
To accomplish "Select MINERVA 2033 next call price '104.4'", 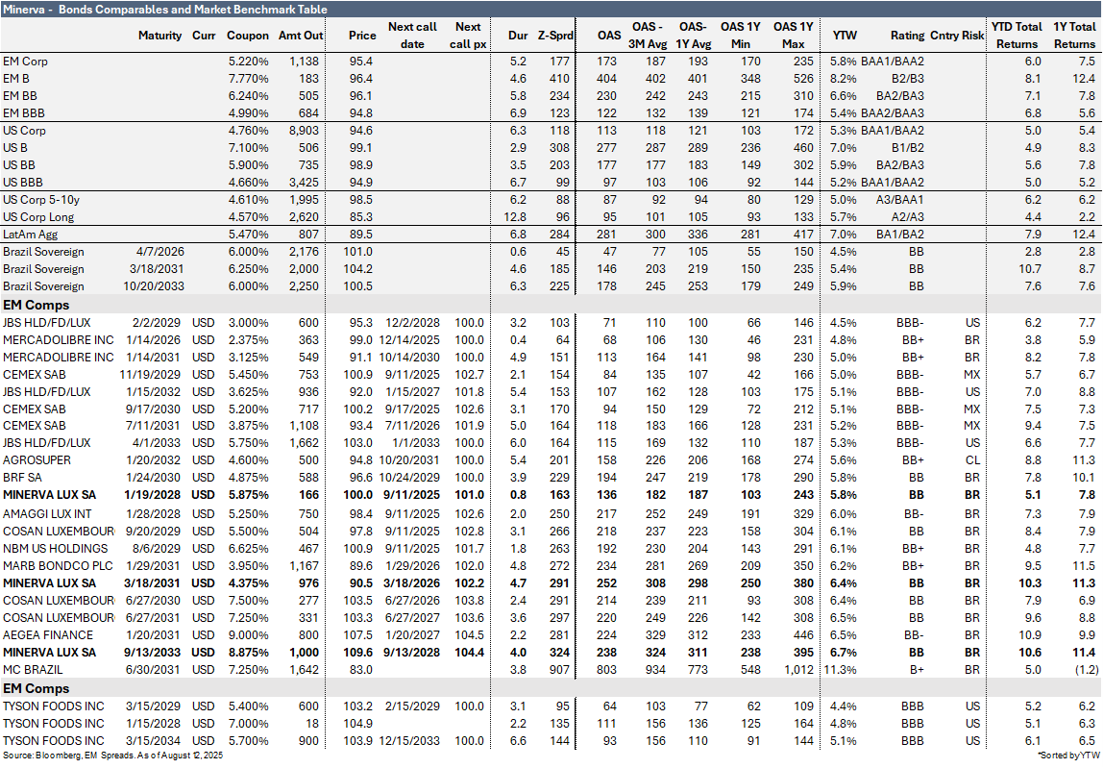I will point(469,653).
